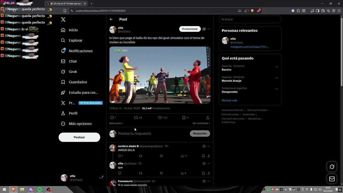
Task: Like the JAKSJS SILLA comment
Action: tap(161, 156)
